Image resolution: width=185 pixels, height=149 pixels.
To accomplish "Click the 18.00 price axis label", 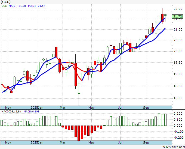I will click(178, 98).
